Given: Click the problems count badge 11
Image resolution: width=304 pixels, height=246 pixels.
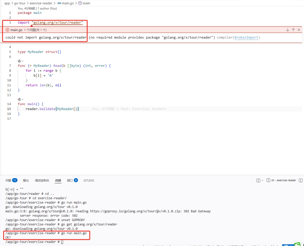Looking at the screenshot, I should pyautogui.click(x=15, y=180).
